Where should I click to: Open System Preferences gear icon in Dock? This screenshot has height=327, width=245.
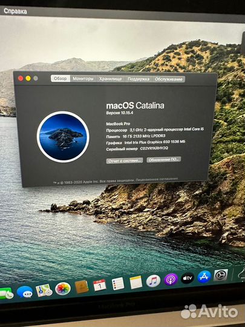coord(221,275)
